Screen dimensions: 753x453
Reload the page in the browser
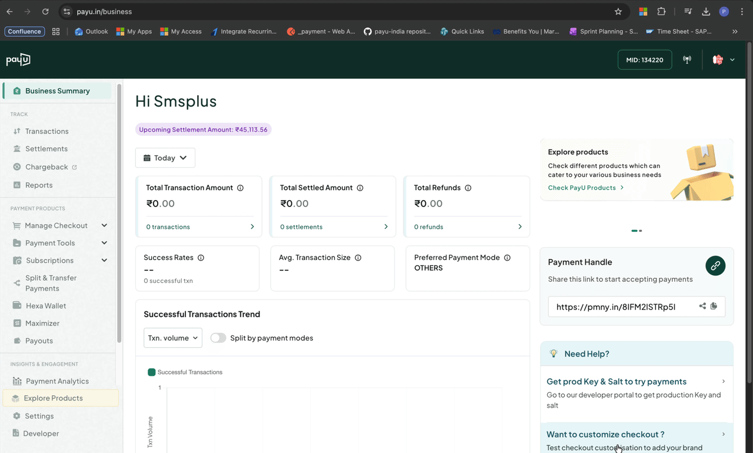tap(45, 11)
